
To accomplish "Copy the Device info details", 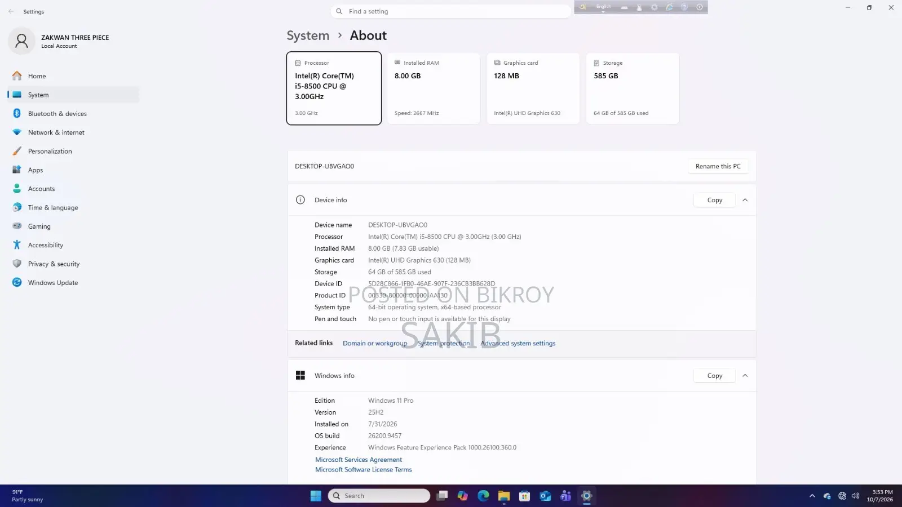I will (714, 200).
